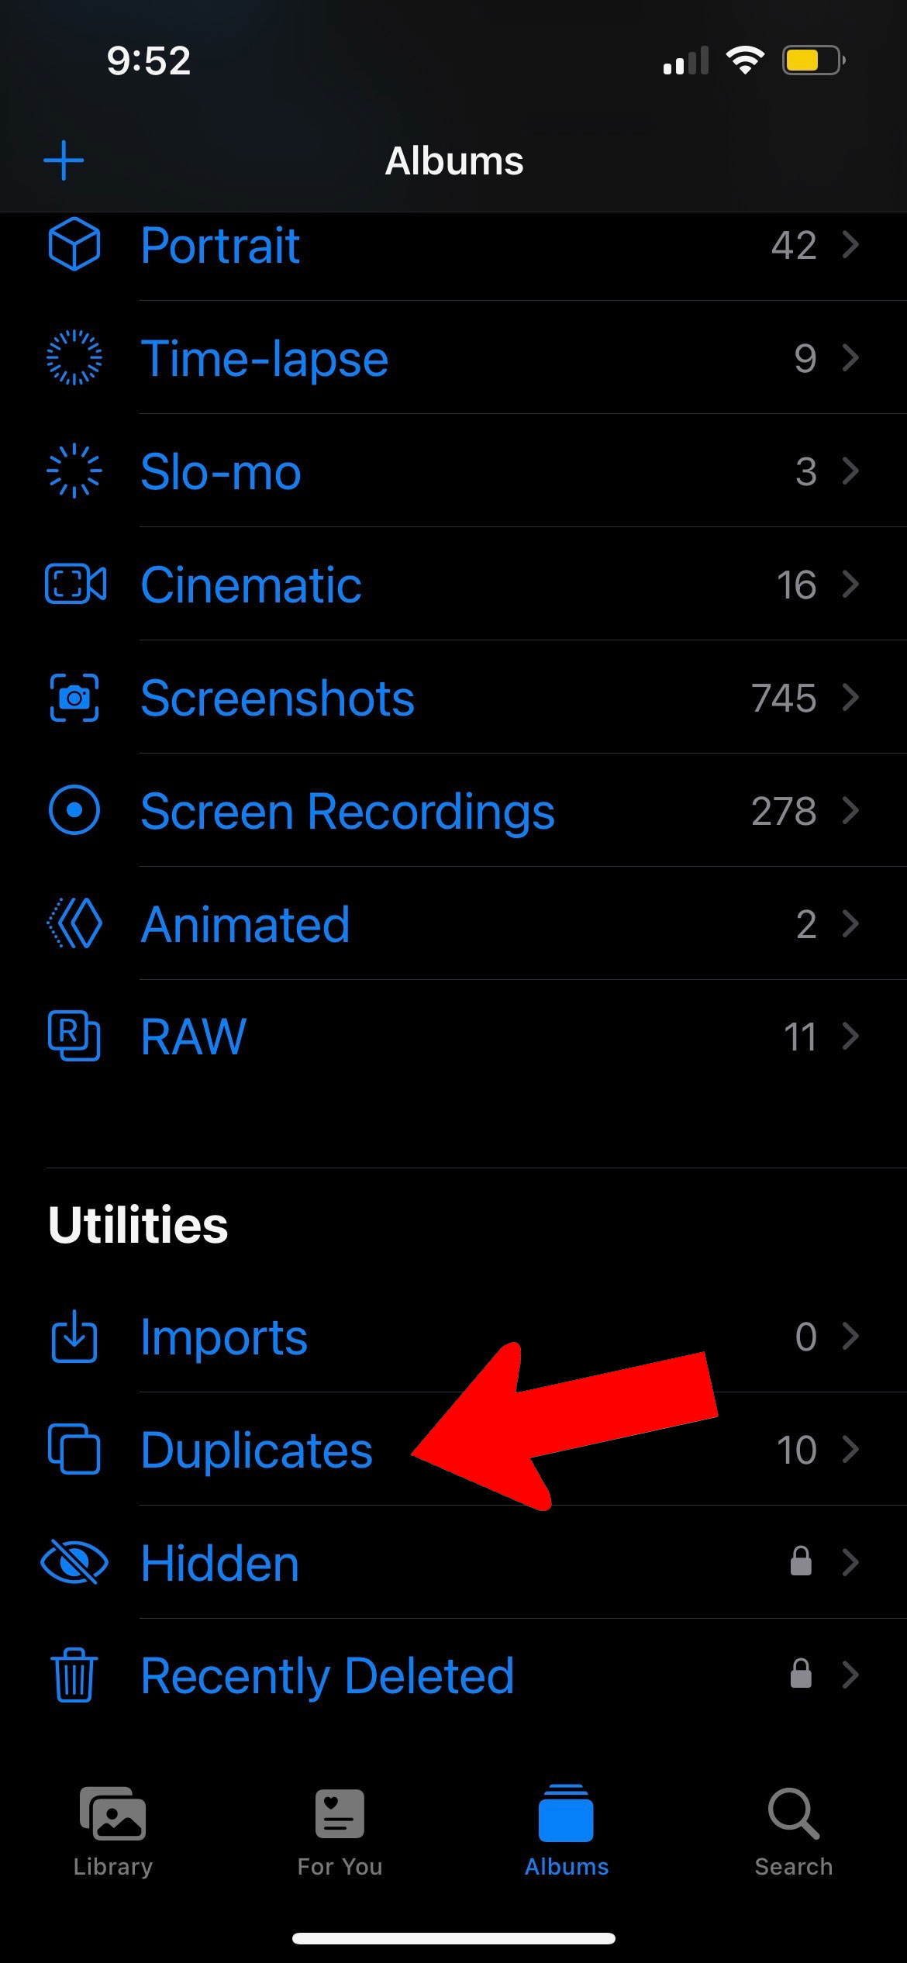Tap the Screenshots camera icon

74,698
